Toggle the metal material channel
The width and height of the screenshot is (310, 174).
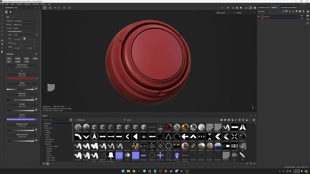tap(35, 58)
